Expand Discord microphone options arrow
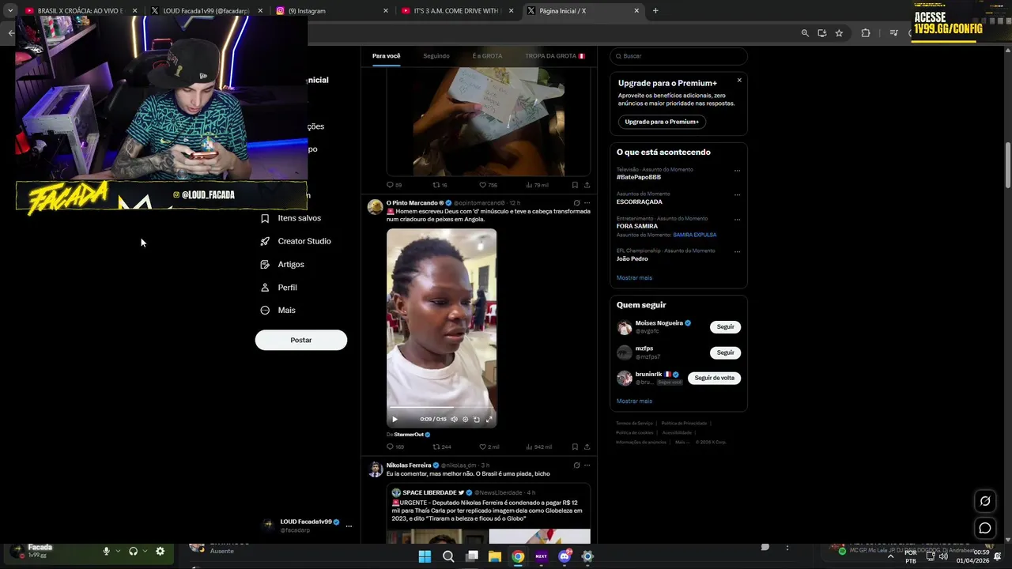The image size is (1012, 569). click(118, 551)
